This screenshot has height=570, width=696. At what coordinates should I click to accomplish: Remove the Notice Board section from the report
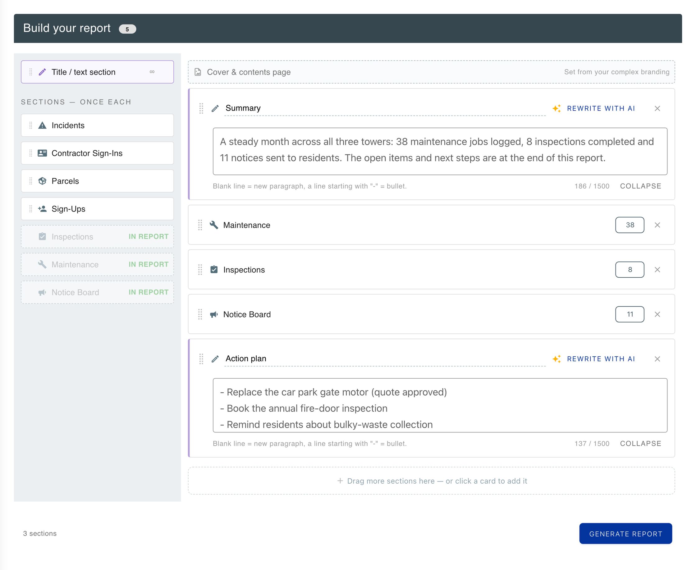tap(657, 314)
